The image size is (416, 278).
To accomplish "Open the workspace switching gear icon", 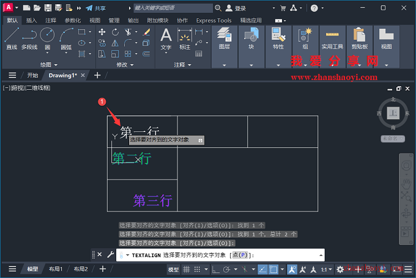I will 340,269.
